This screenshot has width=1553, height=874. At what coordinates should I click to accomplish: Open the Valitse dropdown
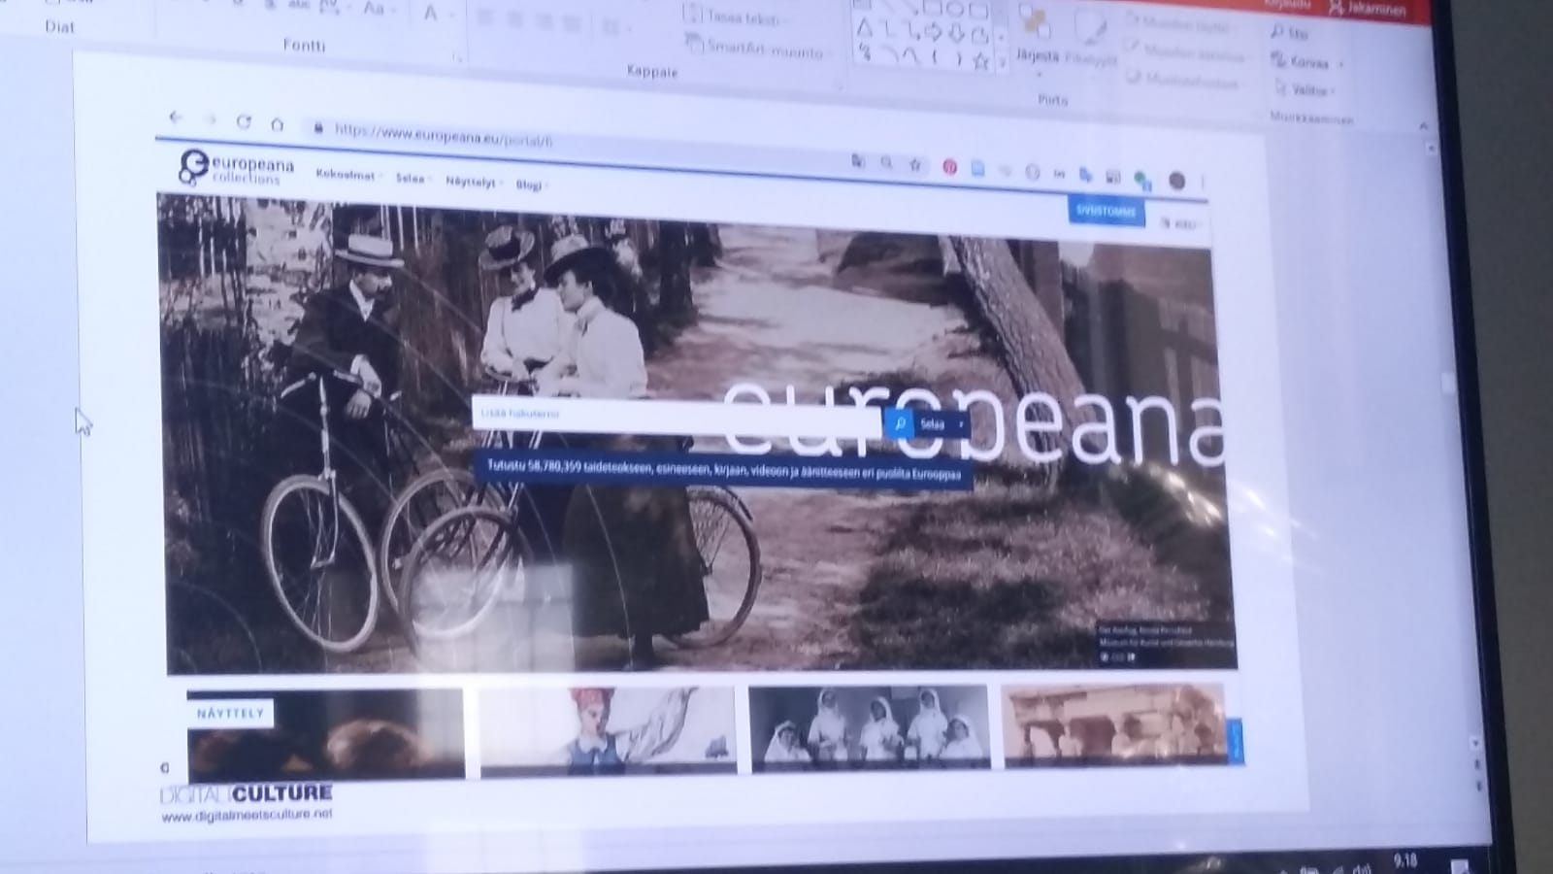point(1305,90)
